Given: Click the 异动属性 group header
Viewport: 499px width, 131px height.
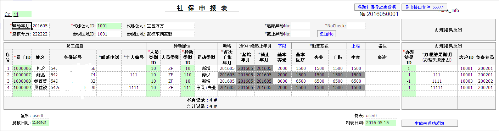Looking at the screenshot, I should 182,46.
